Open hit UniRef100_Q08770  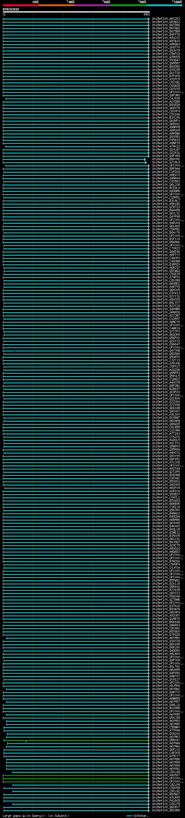click(166, 47)
